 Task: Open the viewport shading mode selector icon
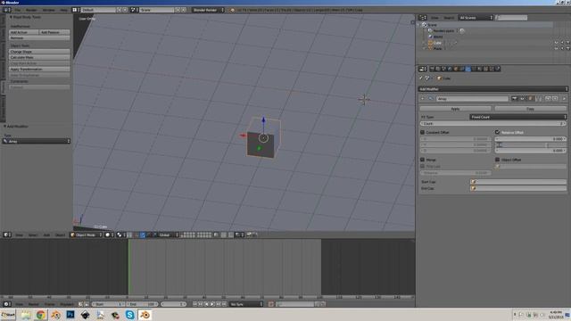[109, 235]
